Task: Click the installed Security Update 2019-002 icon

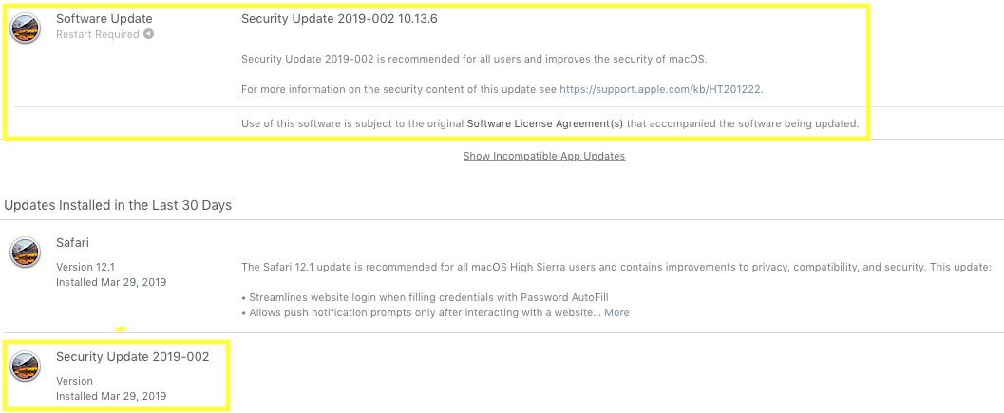Action: 25,366
